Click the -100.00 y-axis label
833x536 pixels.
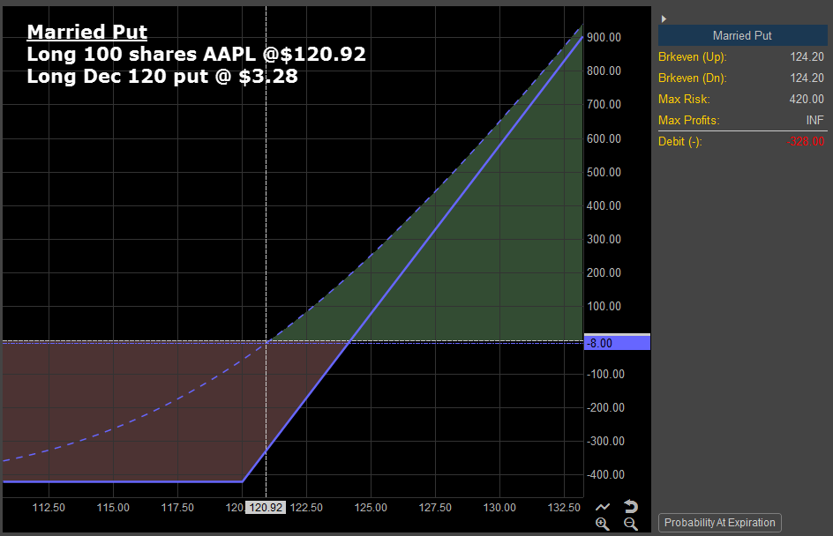605,374
